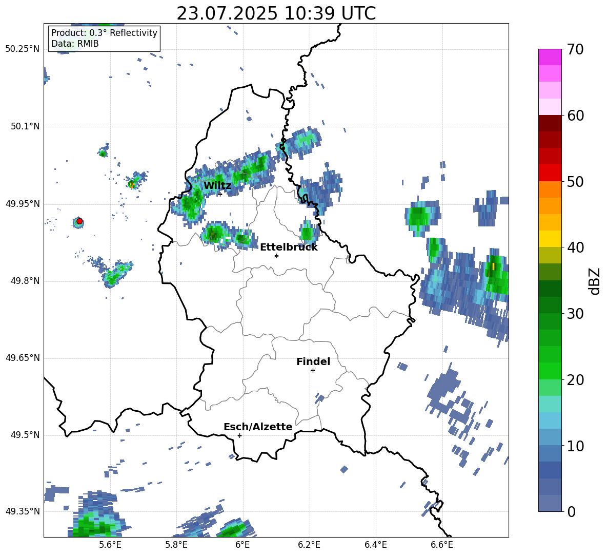Click the yellow echo core west of Wiltz
607x555 pixels.
point(132,184)
